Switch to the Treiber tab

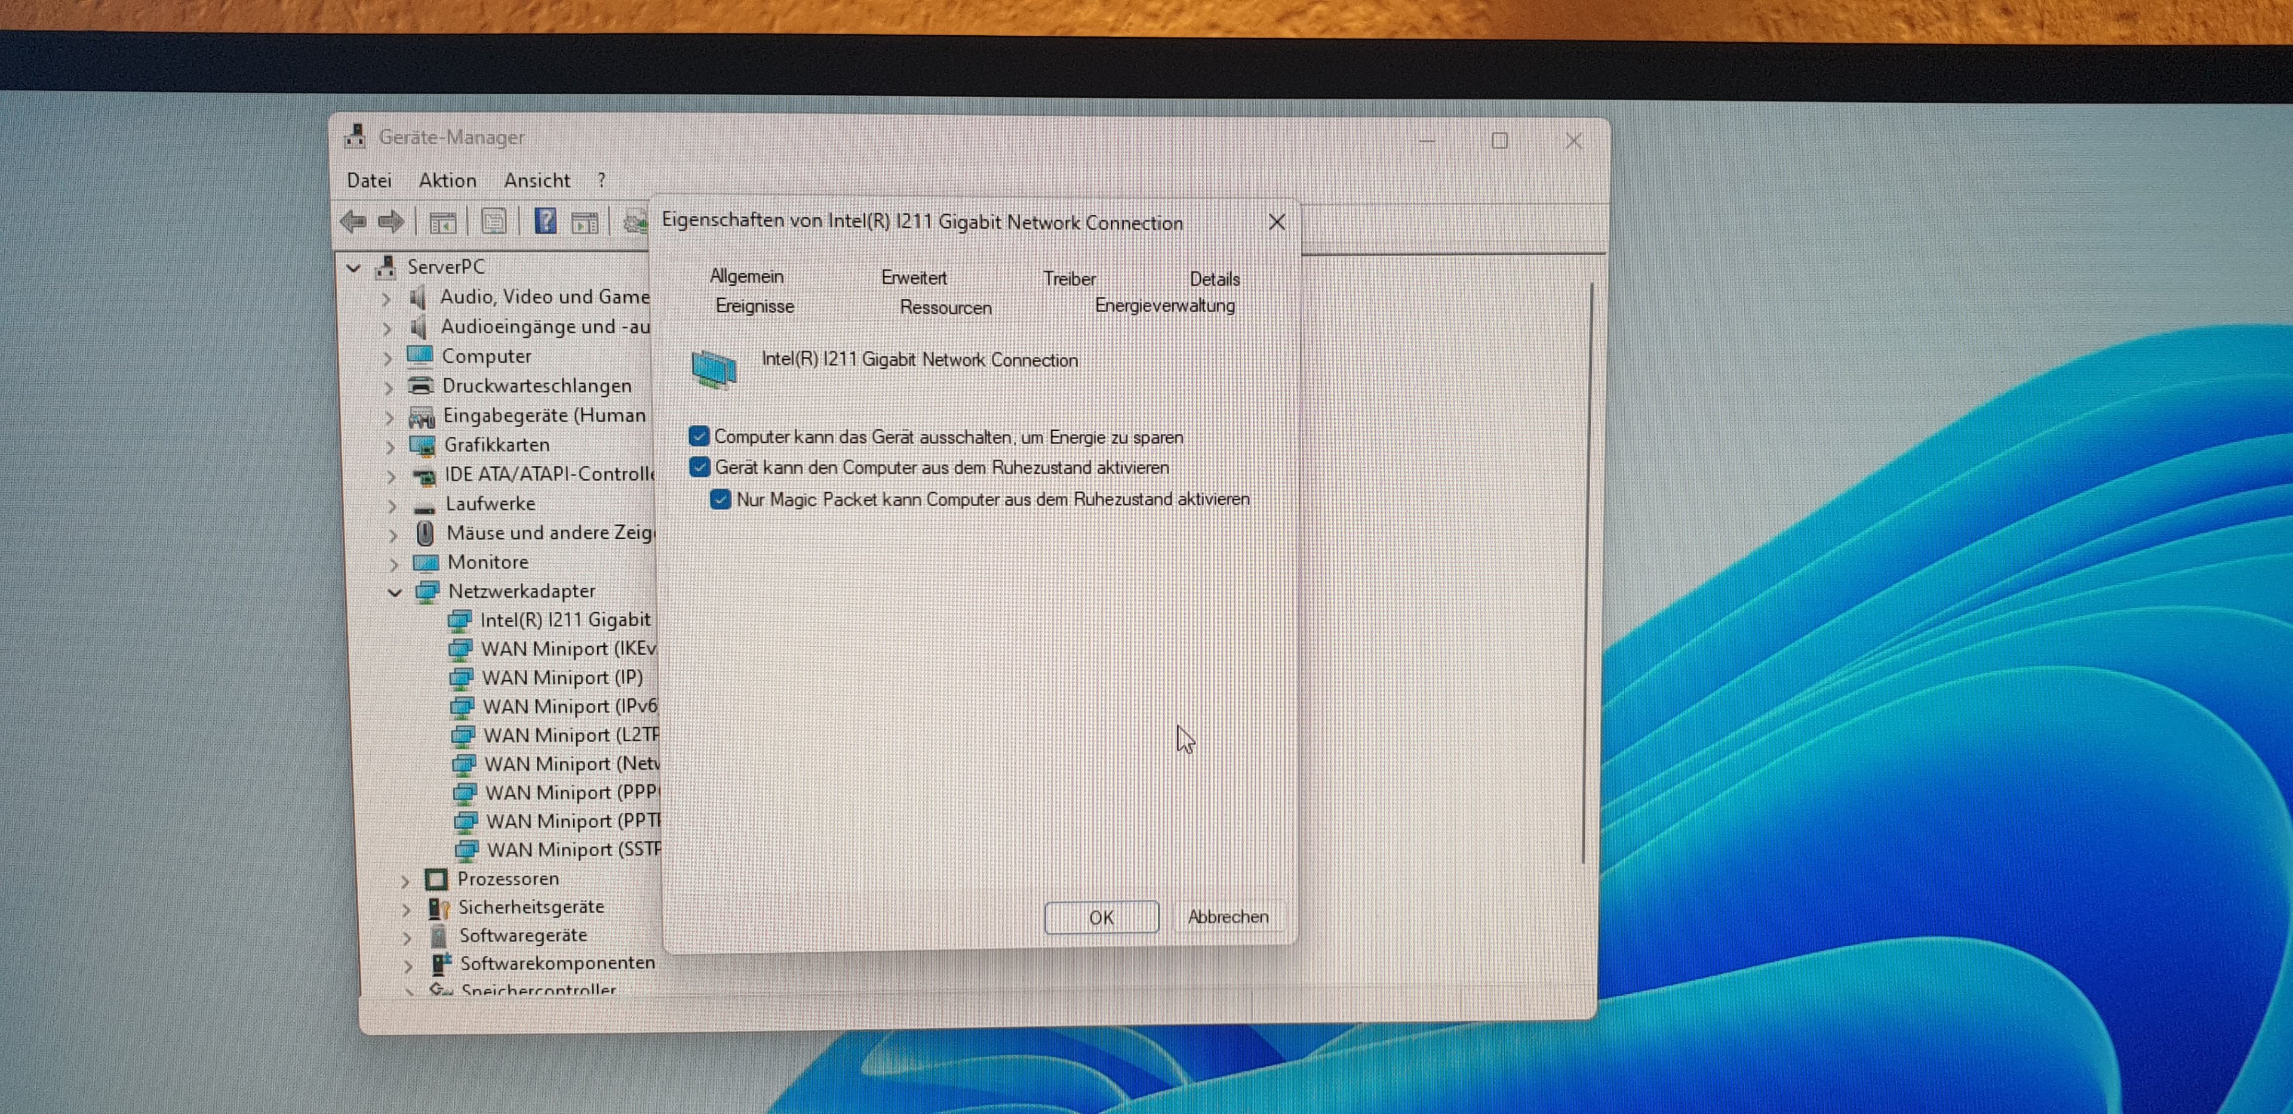1069,279
